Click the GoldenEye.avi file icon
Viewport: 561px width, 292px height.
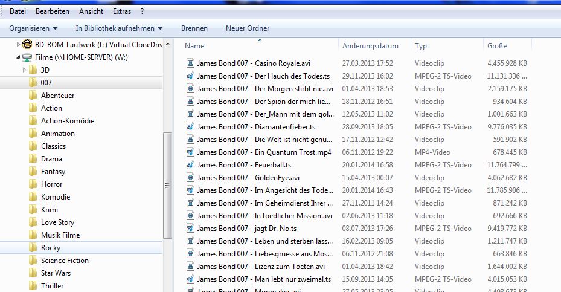[x=190, y=177]
